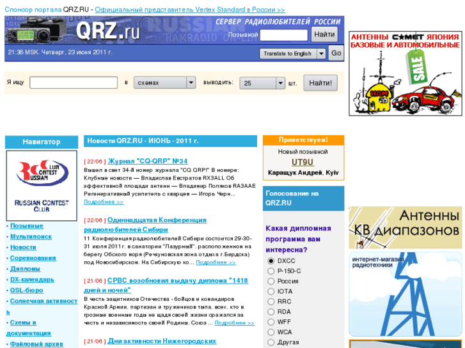Screen dimensions: 465x348
Task: Click the Go translate button
Action: pos(336,53)
